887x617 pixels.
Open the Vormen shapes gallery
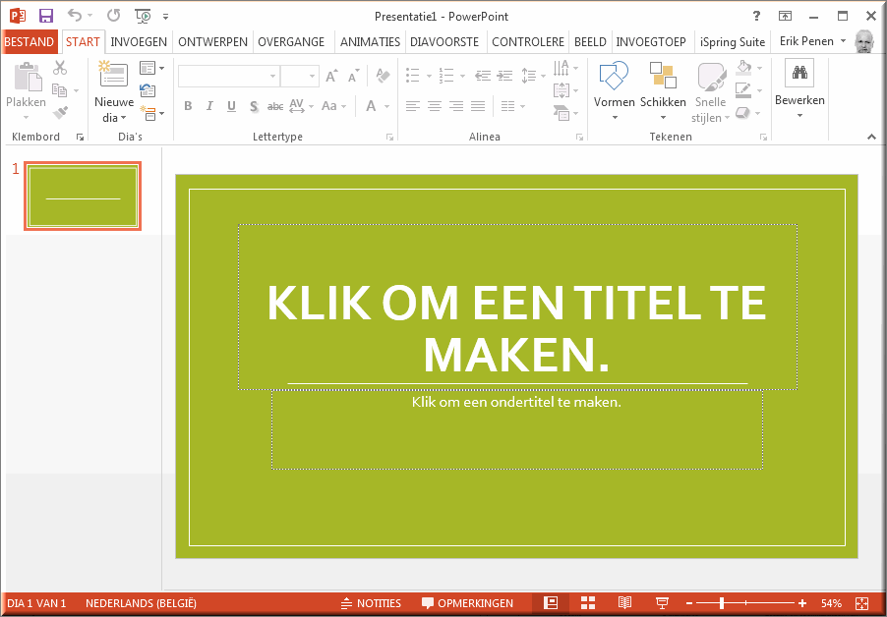click(614, 77)
